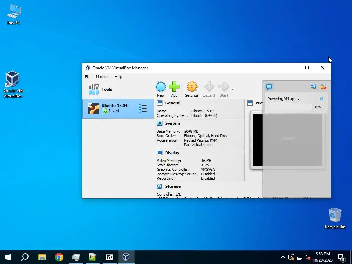Open 7-Zip from the taskbar
The width and height of the screenshot is (352, 264).
click(x=109, y=257)
